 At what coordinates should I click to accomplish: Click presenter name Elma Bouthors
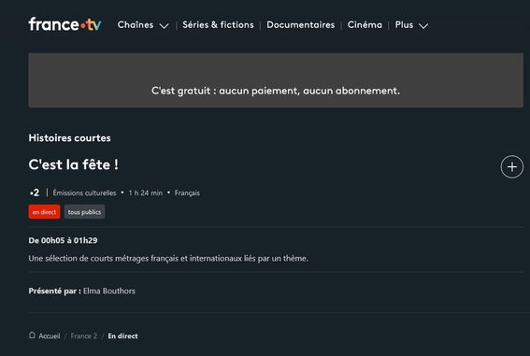[109, 291]
